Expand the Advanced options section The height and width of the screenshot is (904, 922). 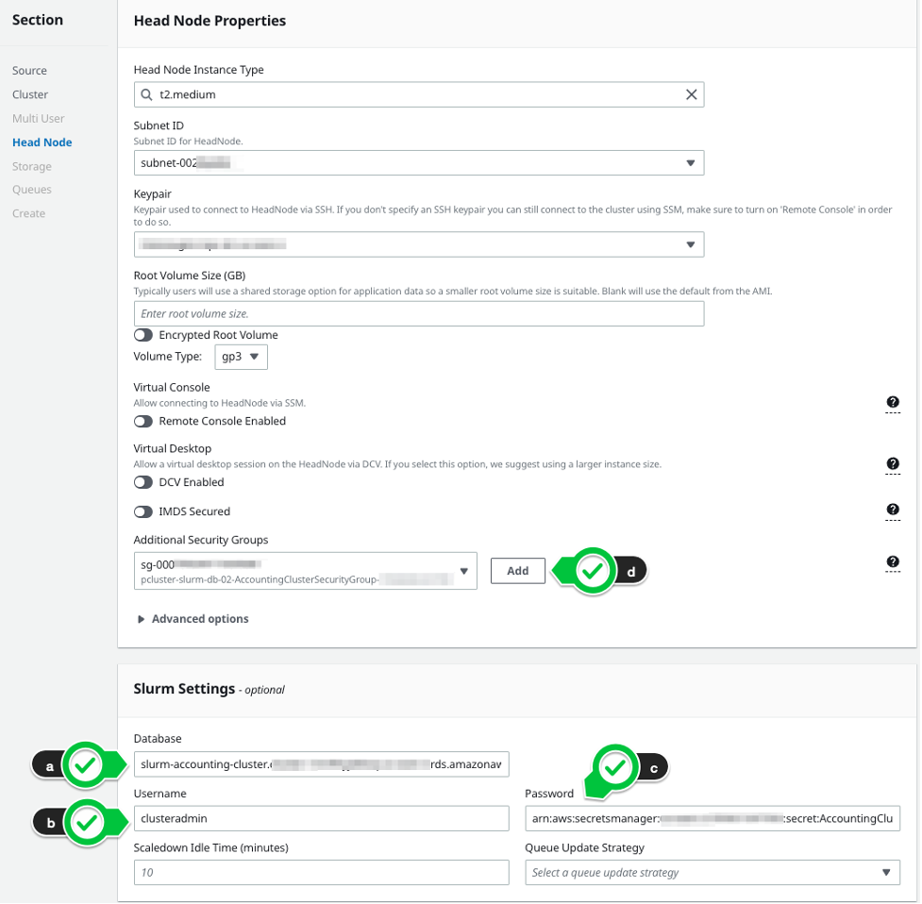[196, 618]
